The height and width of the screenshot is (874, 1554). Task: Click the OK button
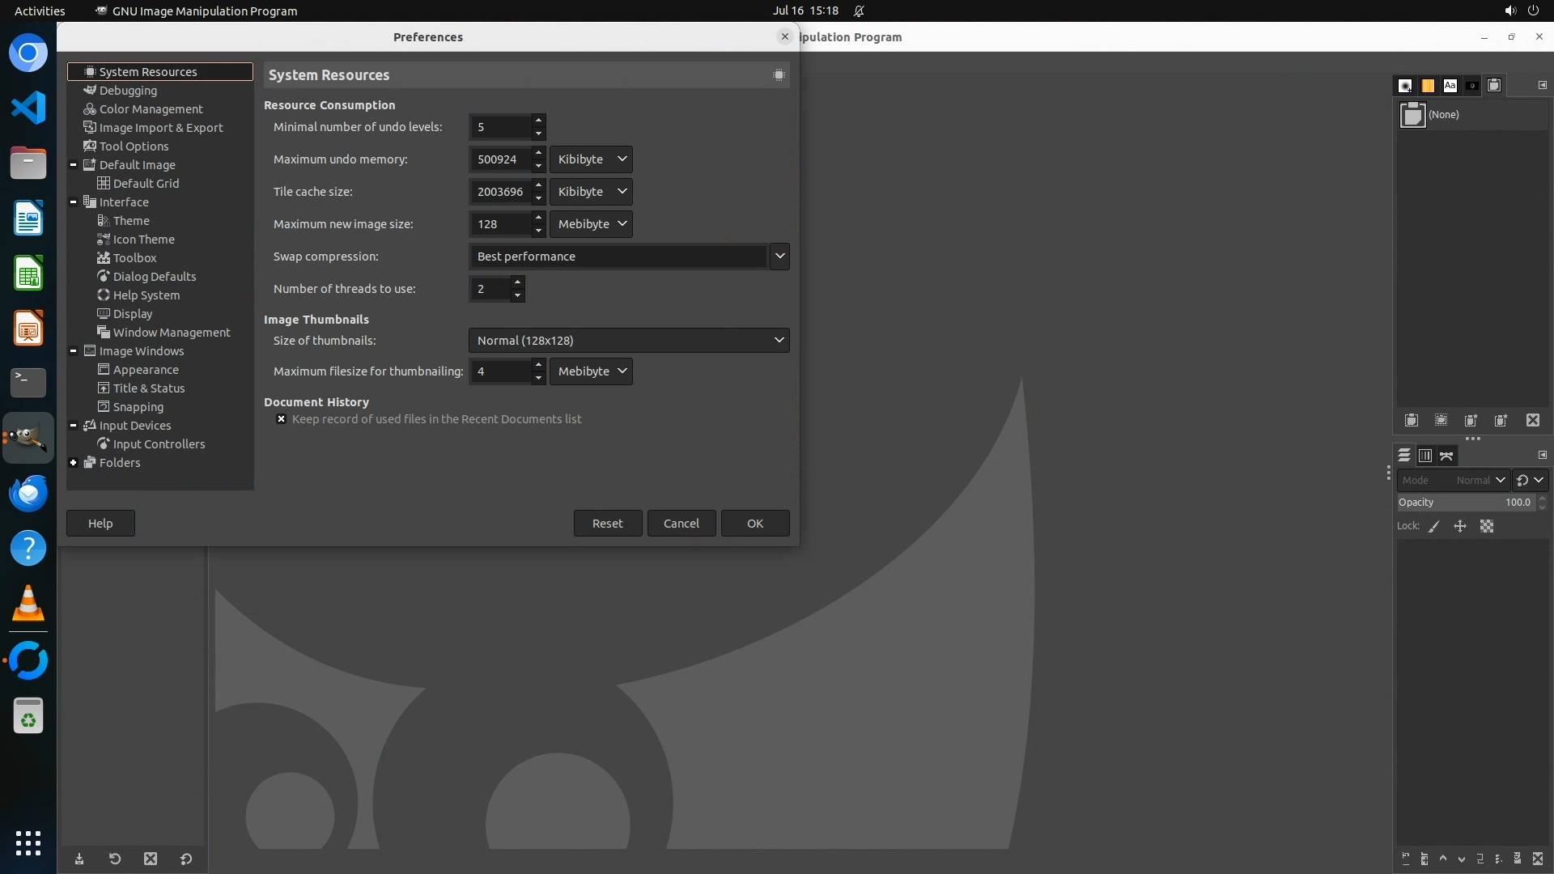pyautogui.click(x=754, y=524)
